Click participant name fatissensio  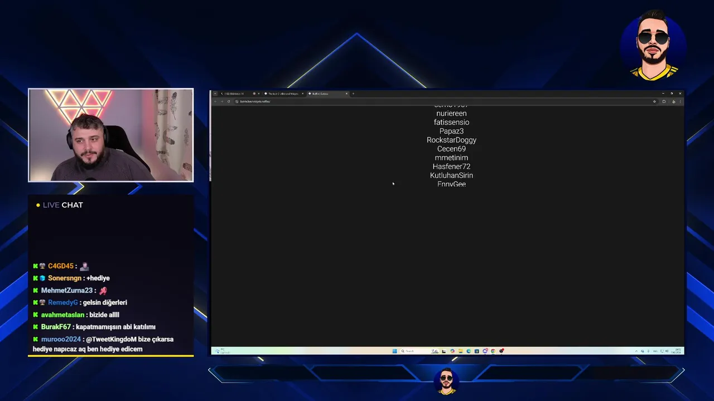click(x=451, y=123)
